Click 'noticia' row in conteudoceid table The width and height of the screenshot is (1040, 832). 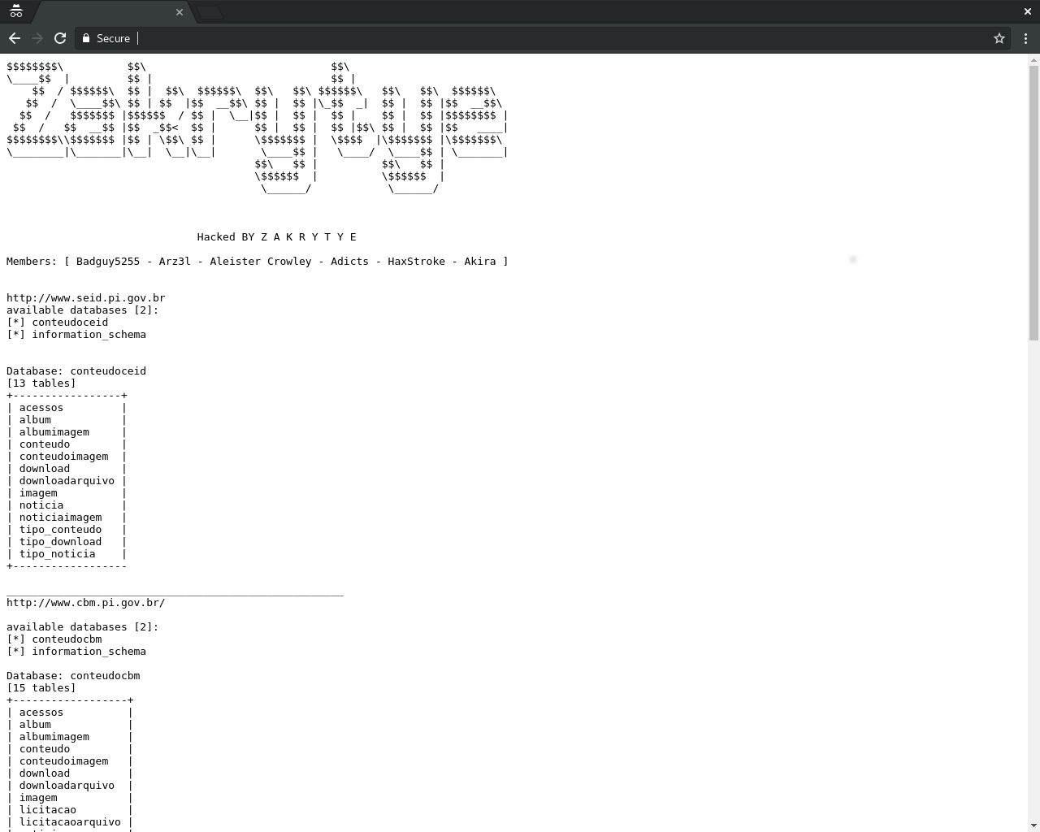pyautogui.click(x=67, y=505)
